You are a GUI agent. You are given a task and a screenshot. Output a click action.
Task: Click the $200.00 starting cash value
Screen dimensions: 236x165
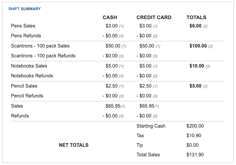tap(195, 126)
